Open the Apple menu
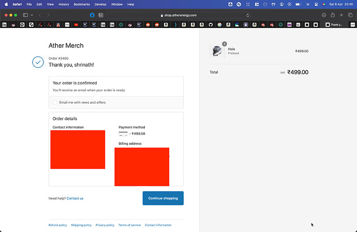The image size is (357, 232). pyautogui.click(x=6, y=4)
